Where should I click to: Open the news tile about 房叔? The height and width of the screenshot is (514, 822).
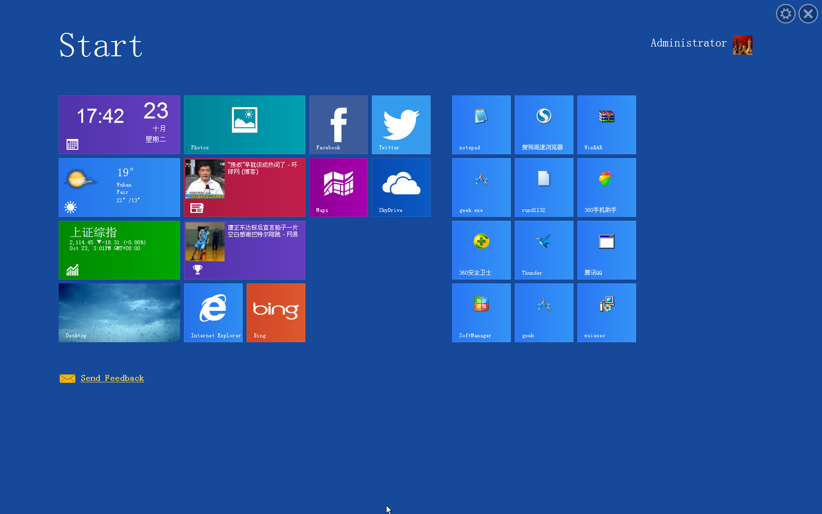(245, 187)
